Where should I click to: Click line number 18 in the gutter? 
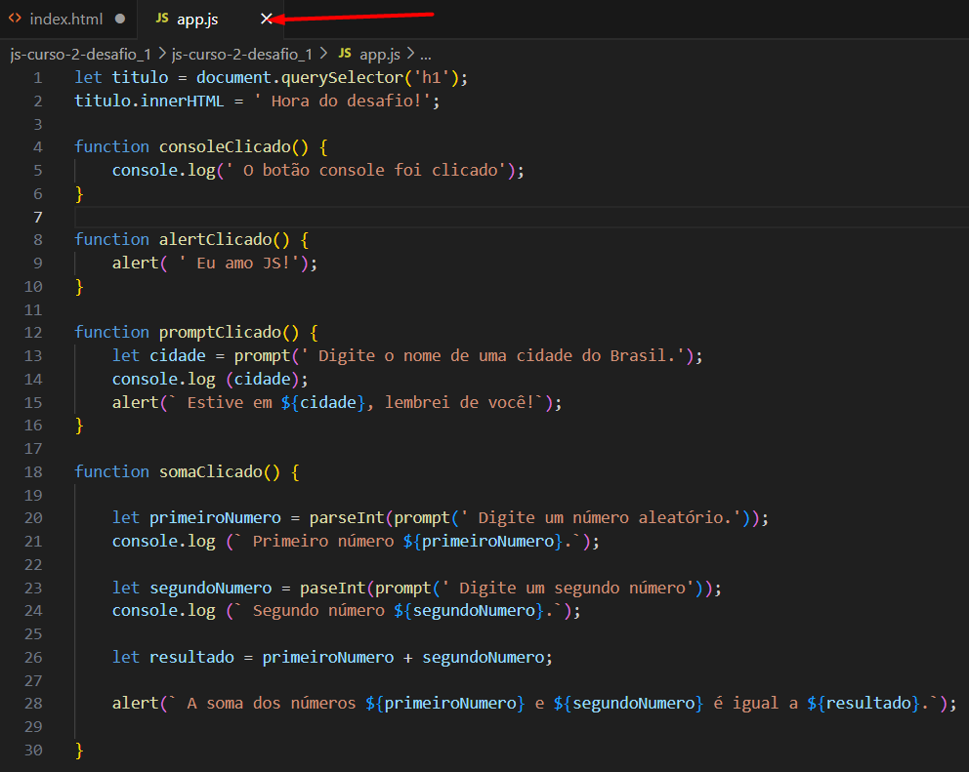click(x=33, y=472)
